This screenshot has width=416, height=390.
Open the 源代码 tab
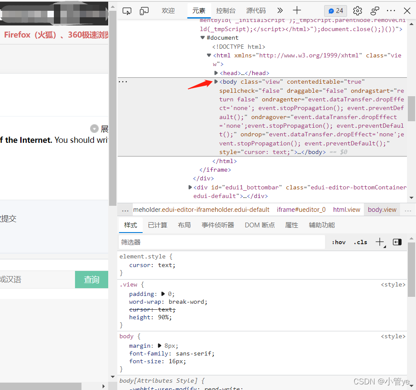coord(256,11)
